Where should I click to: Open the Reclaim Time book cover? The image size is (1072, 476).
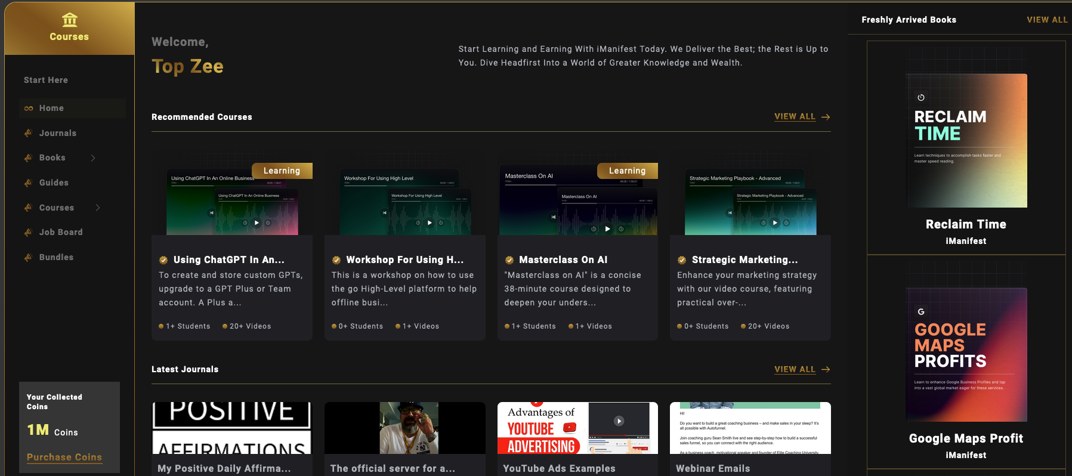coord(966,141)
